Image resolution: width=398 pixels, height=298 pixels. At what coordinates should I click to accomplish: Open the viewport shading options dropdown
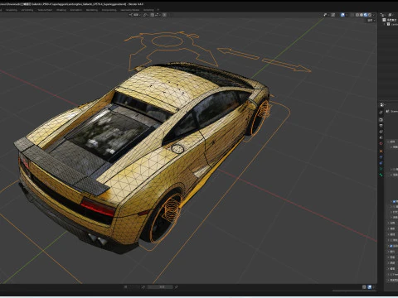coord(374,15)
